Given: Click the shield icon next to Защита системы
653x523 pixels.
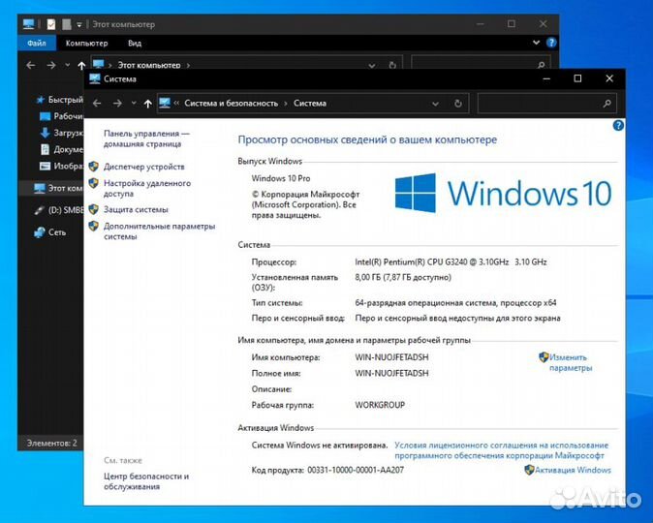Looking at the screenshot, I should [x=94, y=209].
